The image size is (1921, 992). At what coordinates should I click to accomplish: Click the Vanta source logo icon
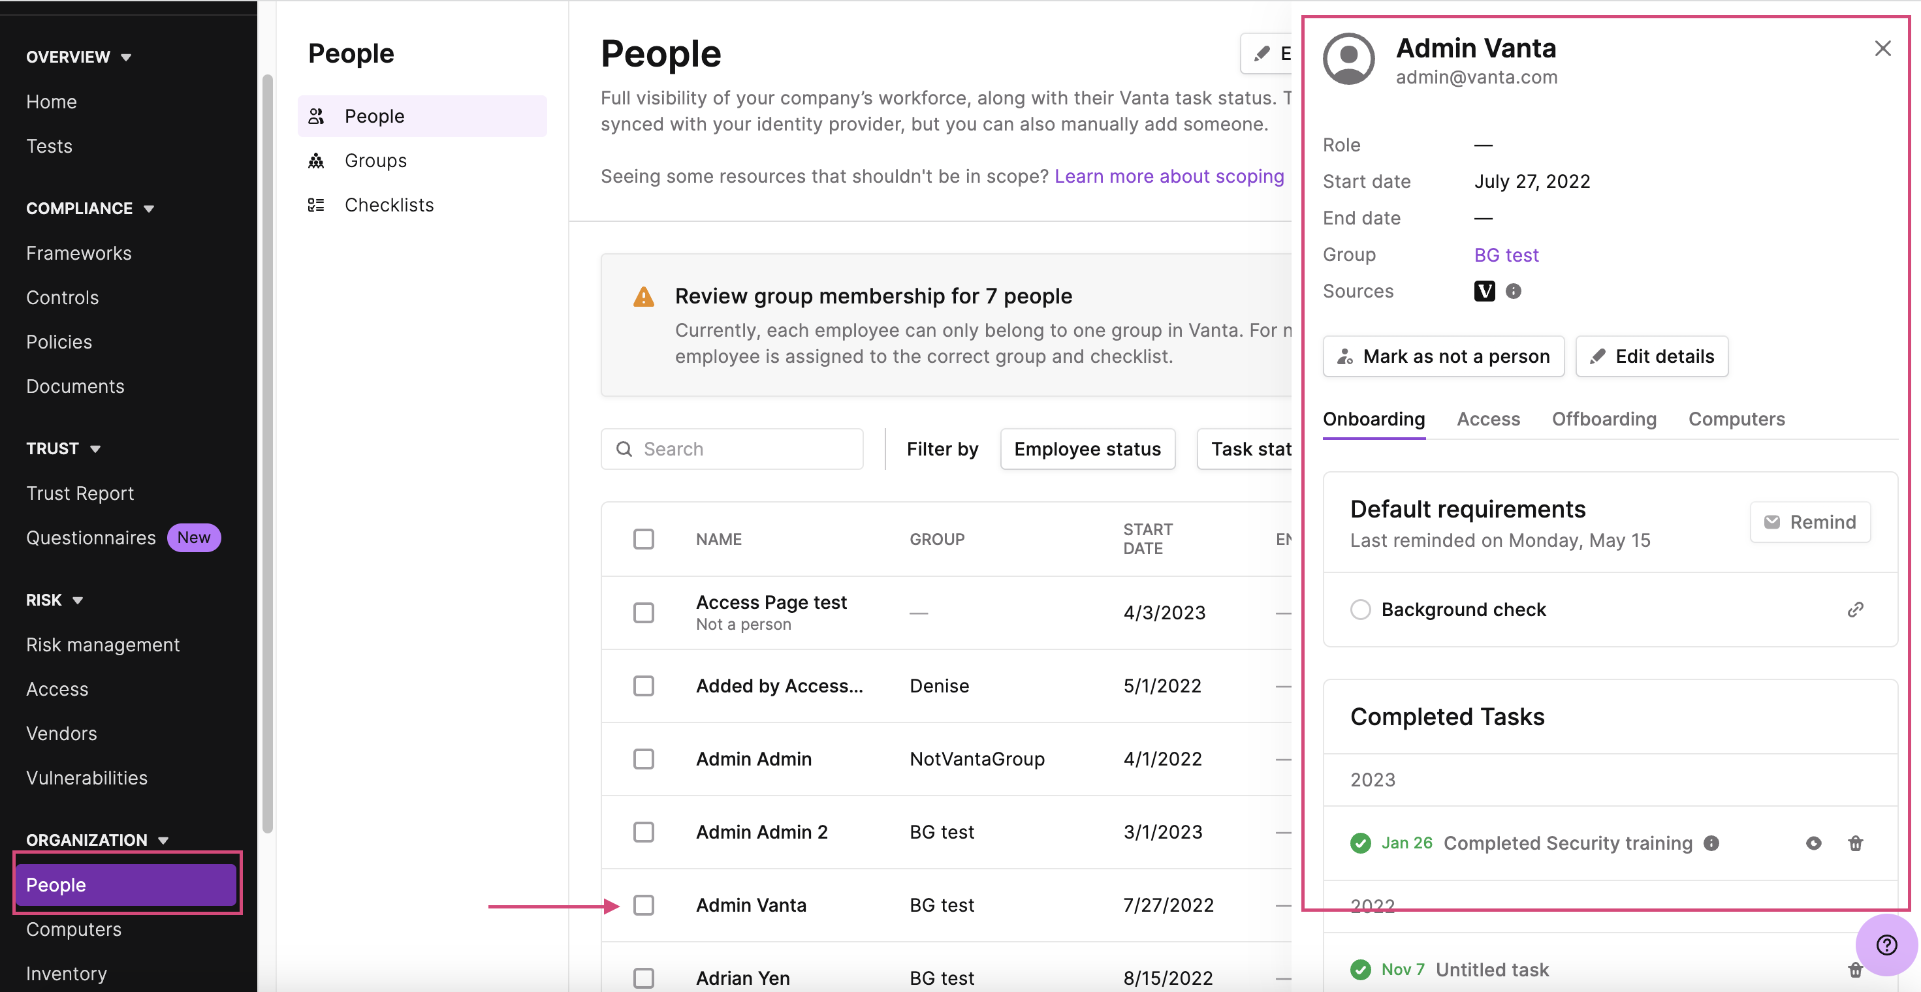[x=1484, y=290]
